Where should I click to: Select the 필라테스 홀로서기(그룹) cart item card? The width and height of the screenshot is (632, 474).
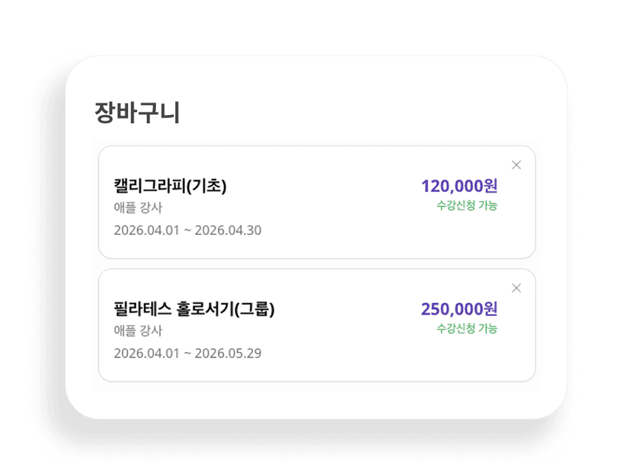[x=316, y=323]
